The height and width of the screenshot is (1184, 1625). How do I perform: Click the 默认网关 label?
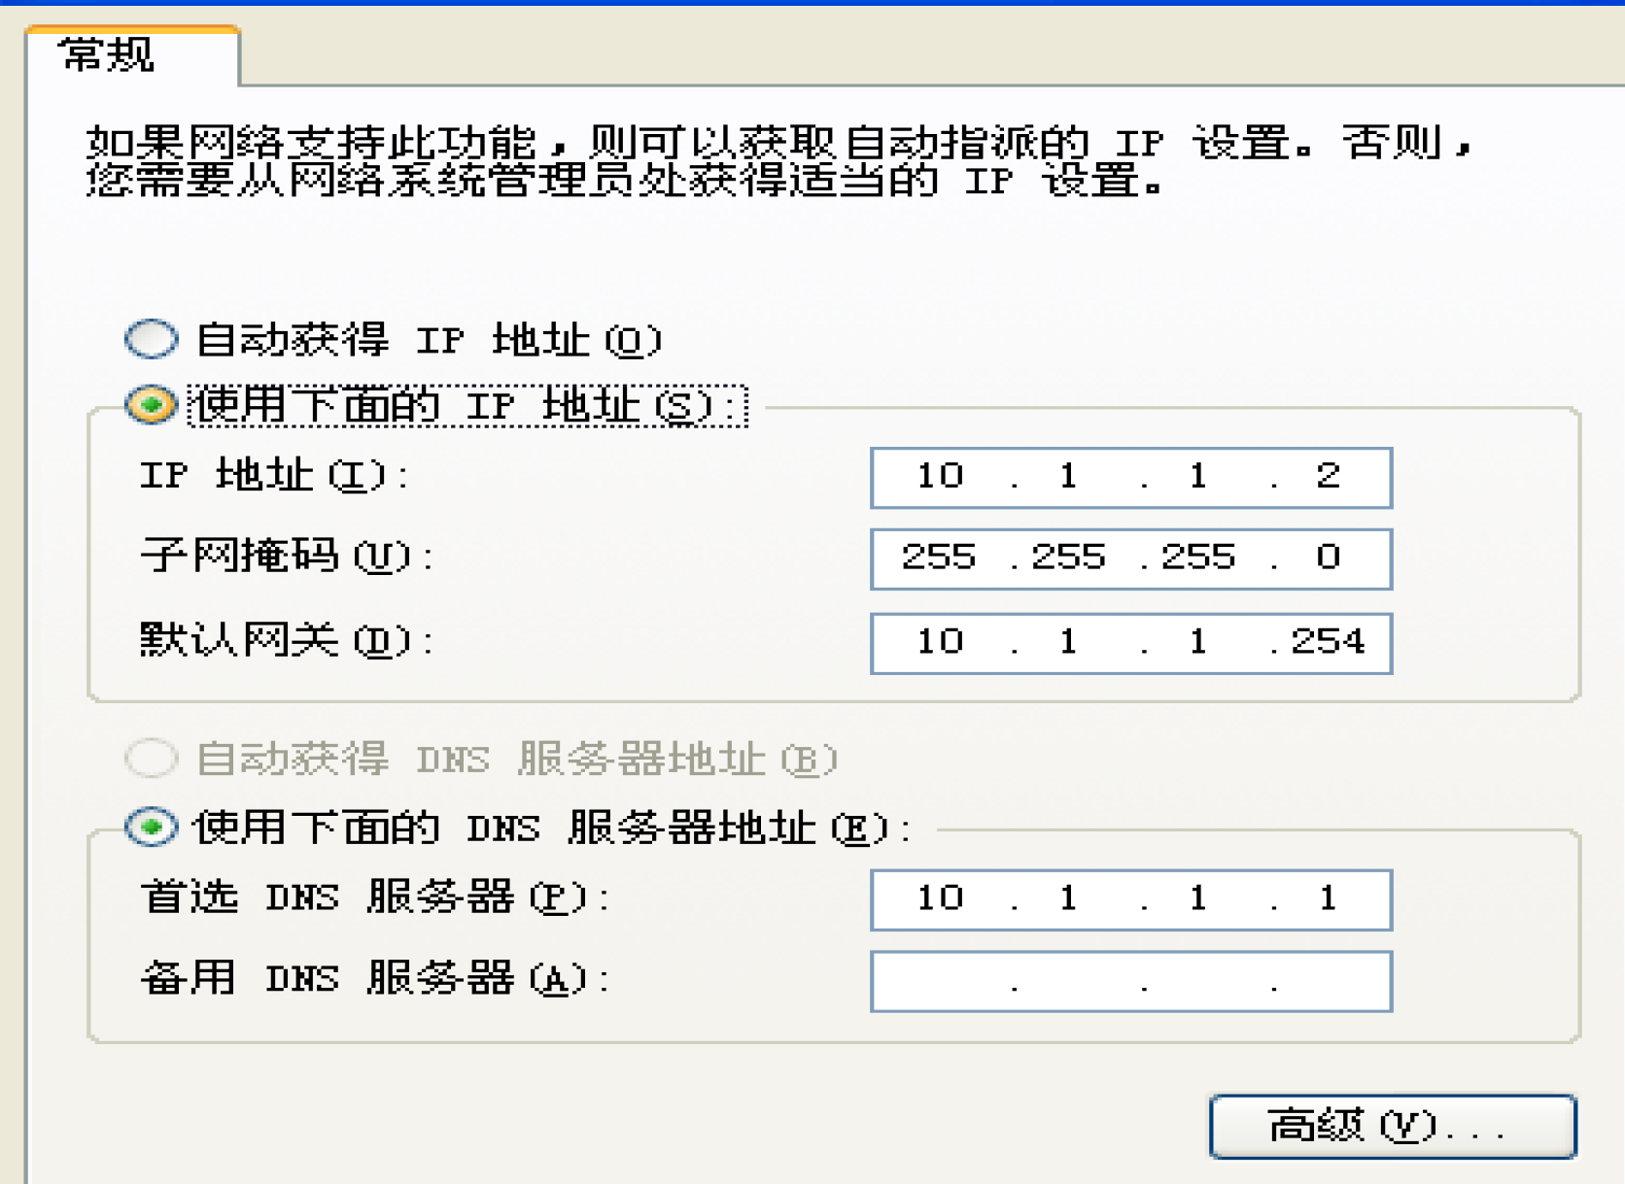point(288,640)
